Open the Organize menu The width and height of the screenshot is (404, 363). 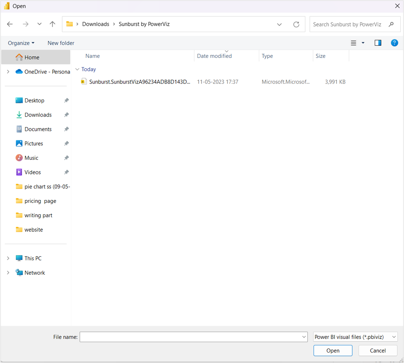(x=21, y=43)
